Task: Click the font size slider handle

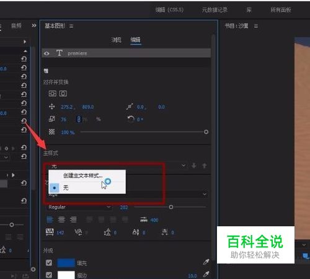Action: point(171,207)
